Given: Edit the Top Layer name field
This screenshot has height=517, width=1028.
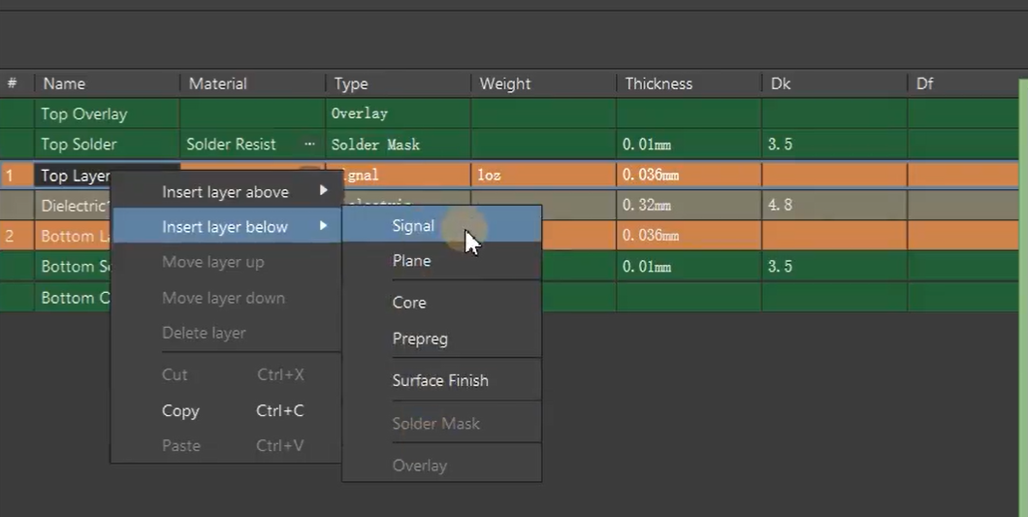Looking at the screenshot, I should [74, 176].
